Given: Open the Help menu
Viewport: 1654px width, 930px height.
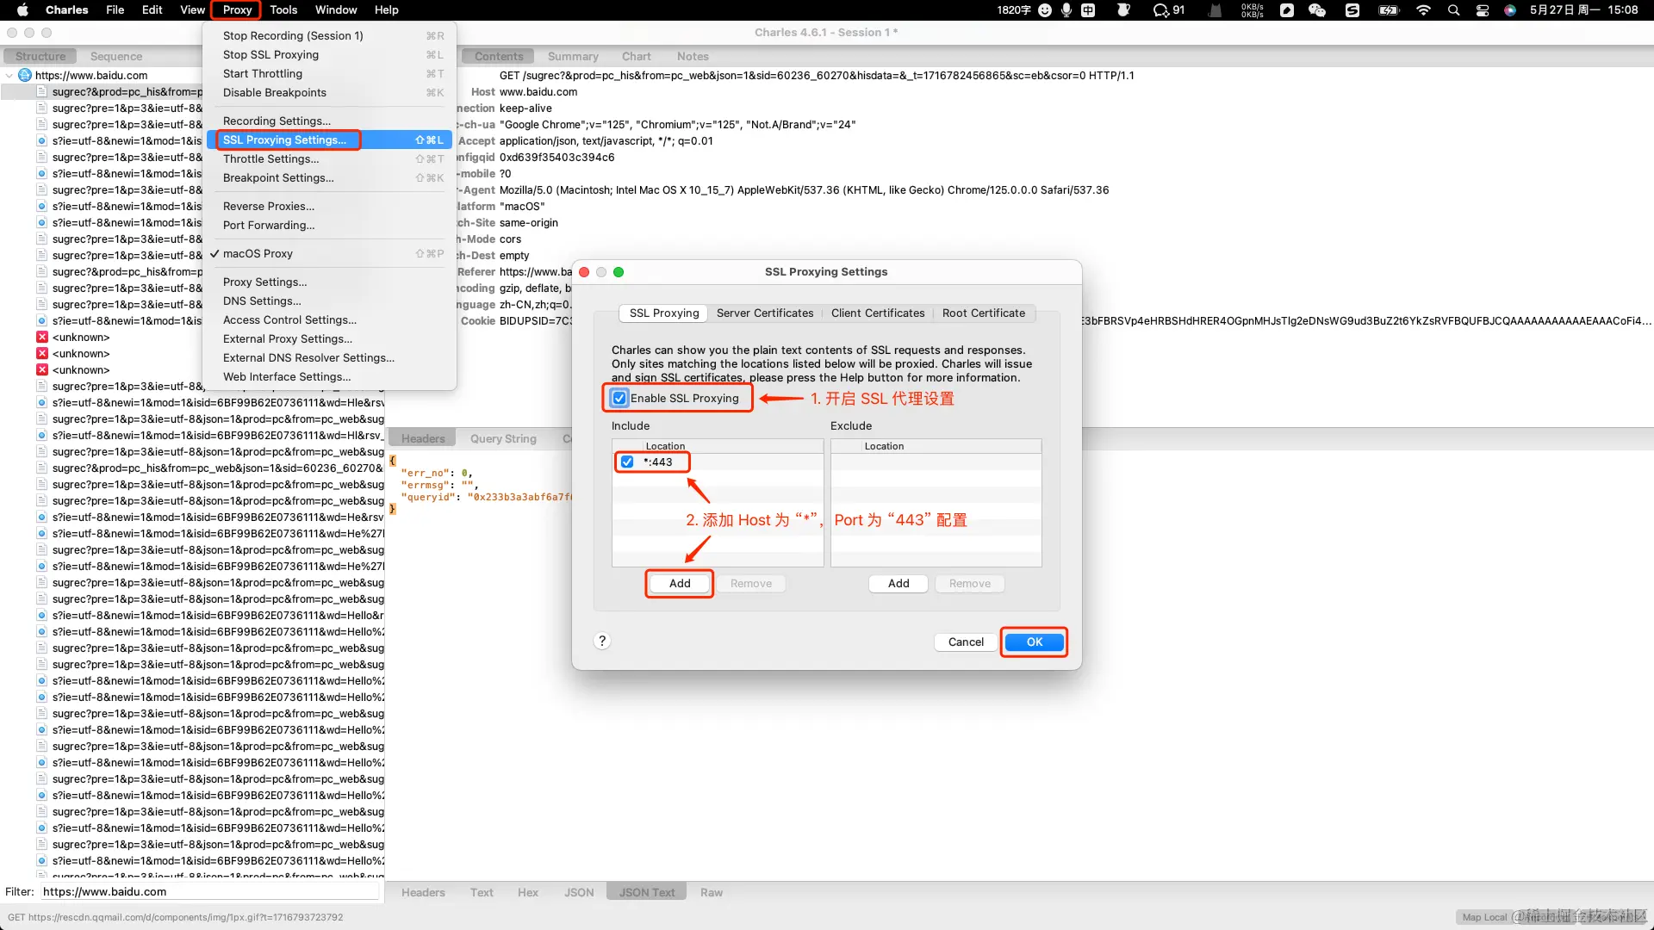Looking at the screenshot, I should (386, 10).
